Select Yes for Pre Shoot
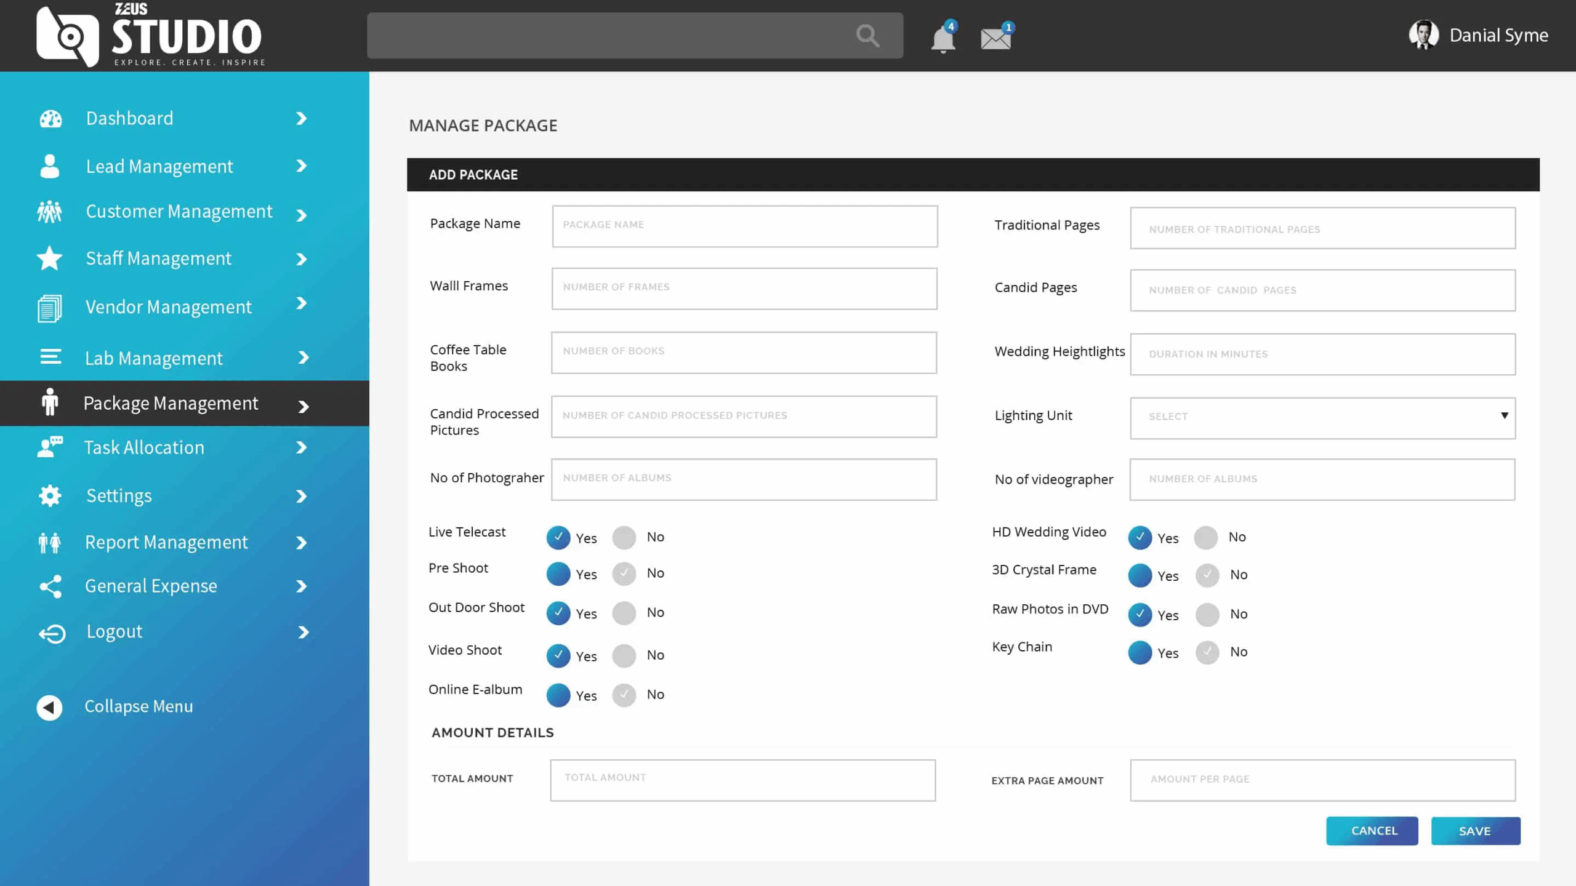This screenshot has width=1576, height=886. click(558, 573)
